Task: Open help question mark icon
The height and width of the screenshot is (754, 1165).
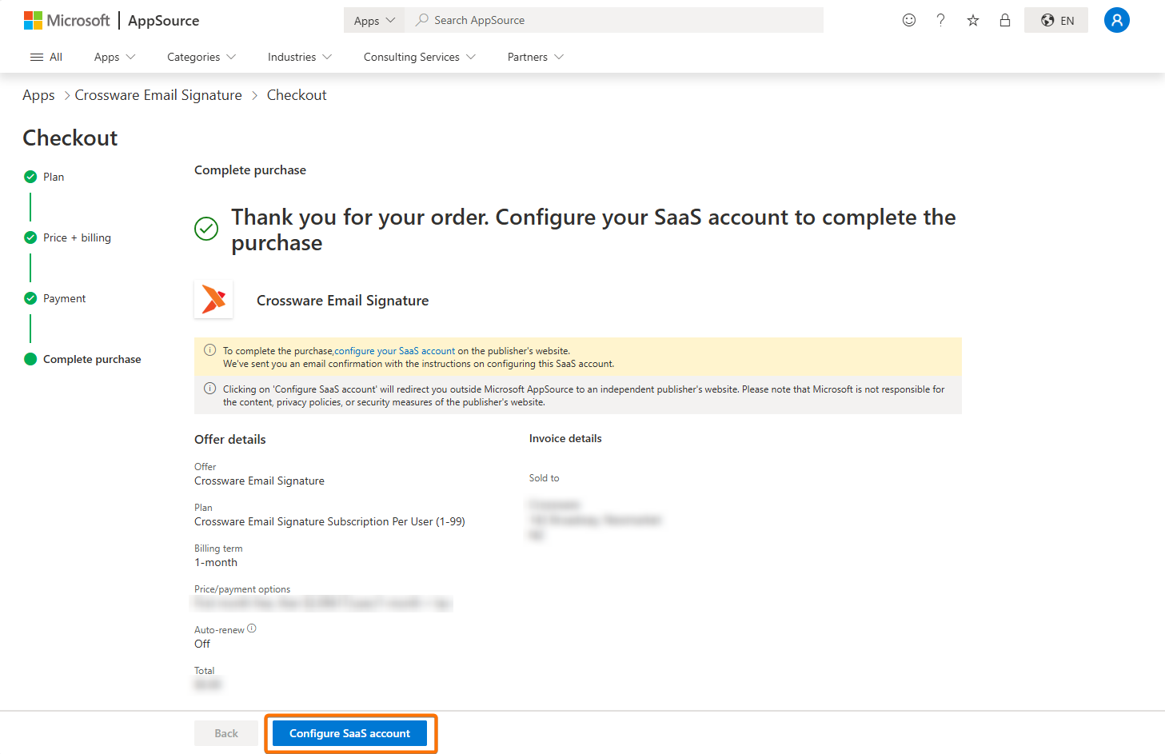Action: 940,20
